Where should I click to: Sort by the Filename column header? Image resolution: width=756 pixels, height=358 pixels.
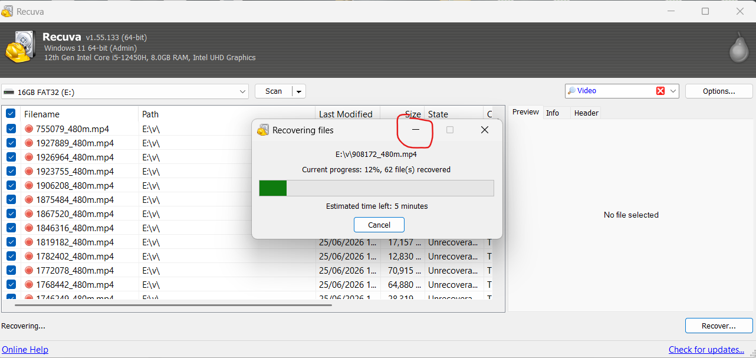point(79,114)
